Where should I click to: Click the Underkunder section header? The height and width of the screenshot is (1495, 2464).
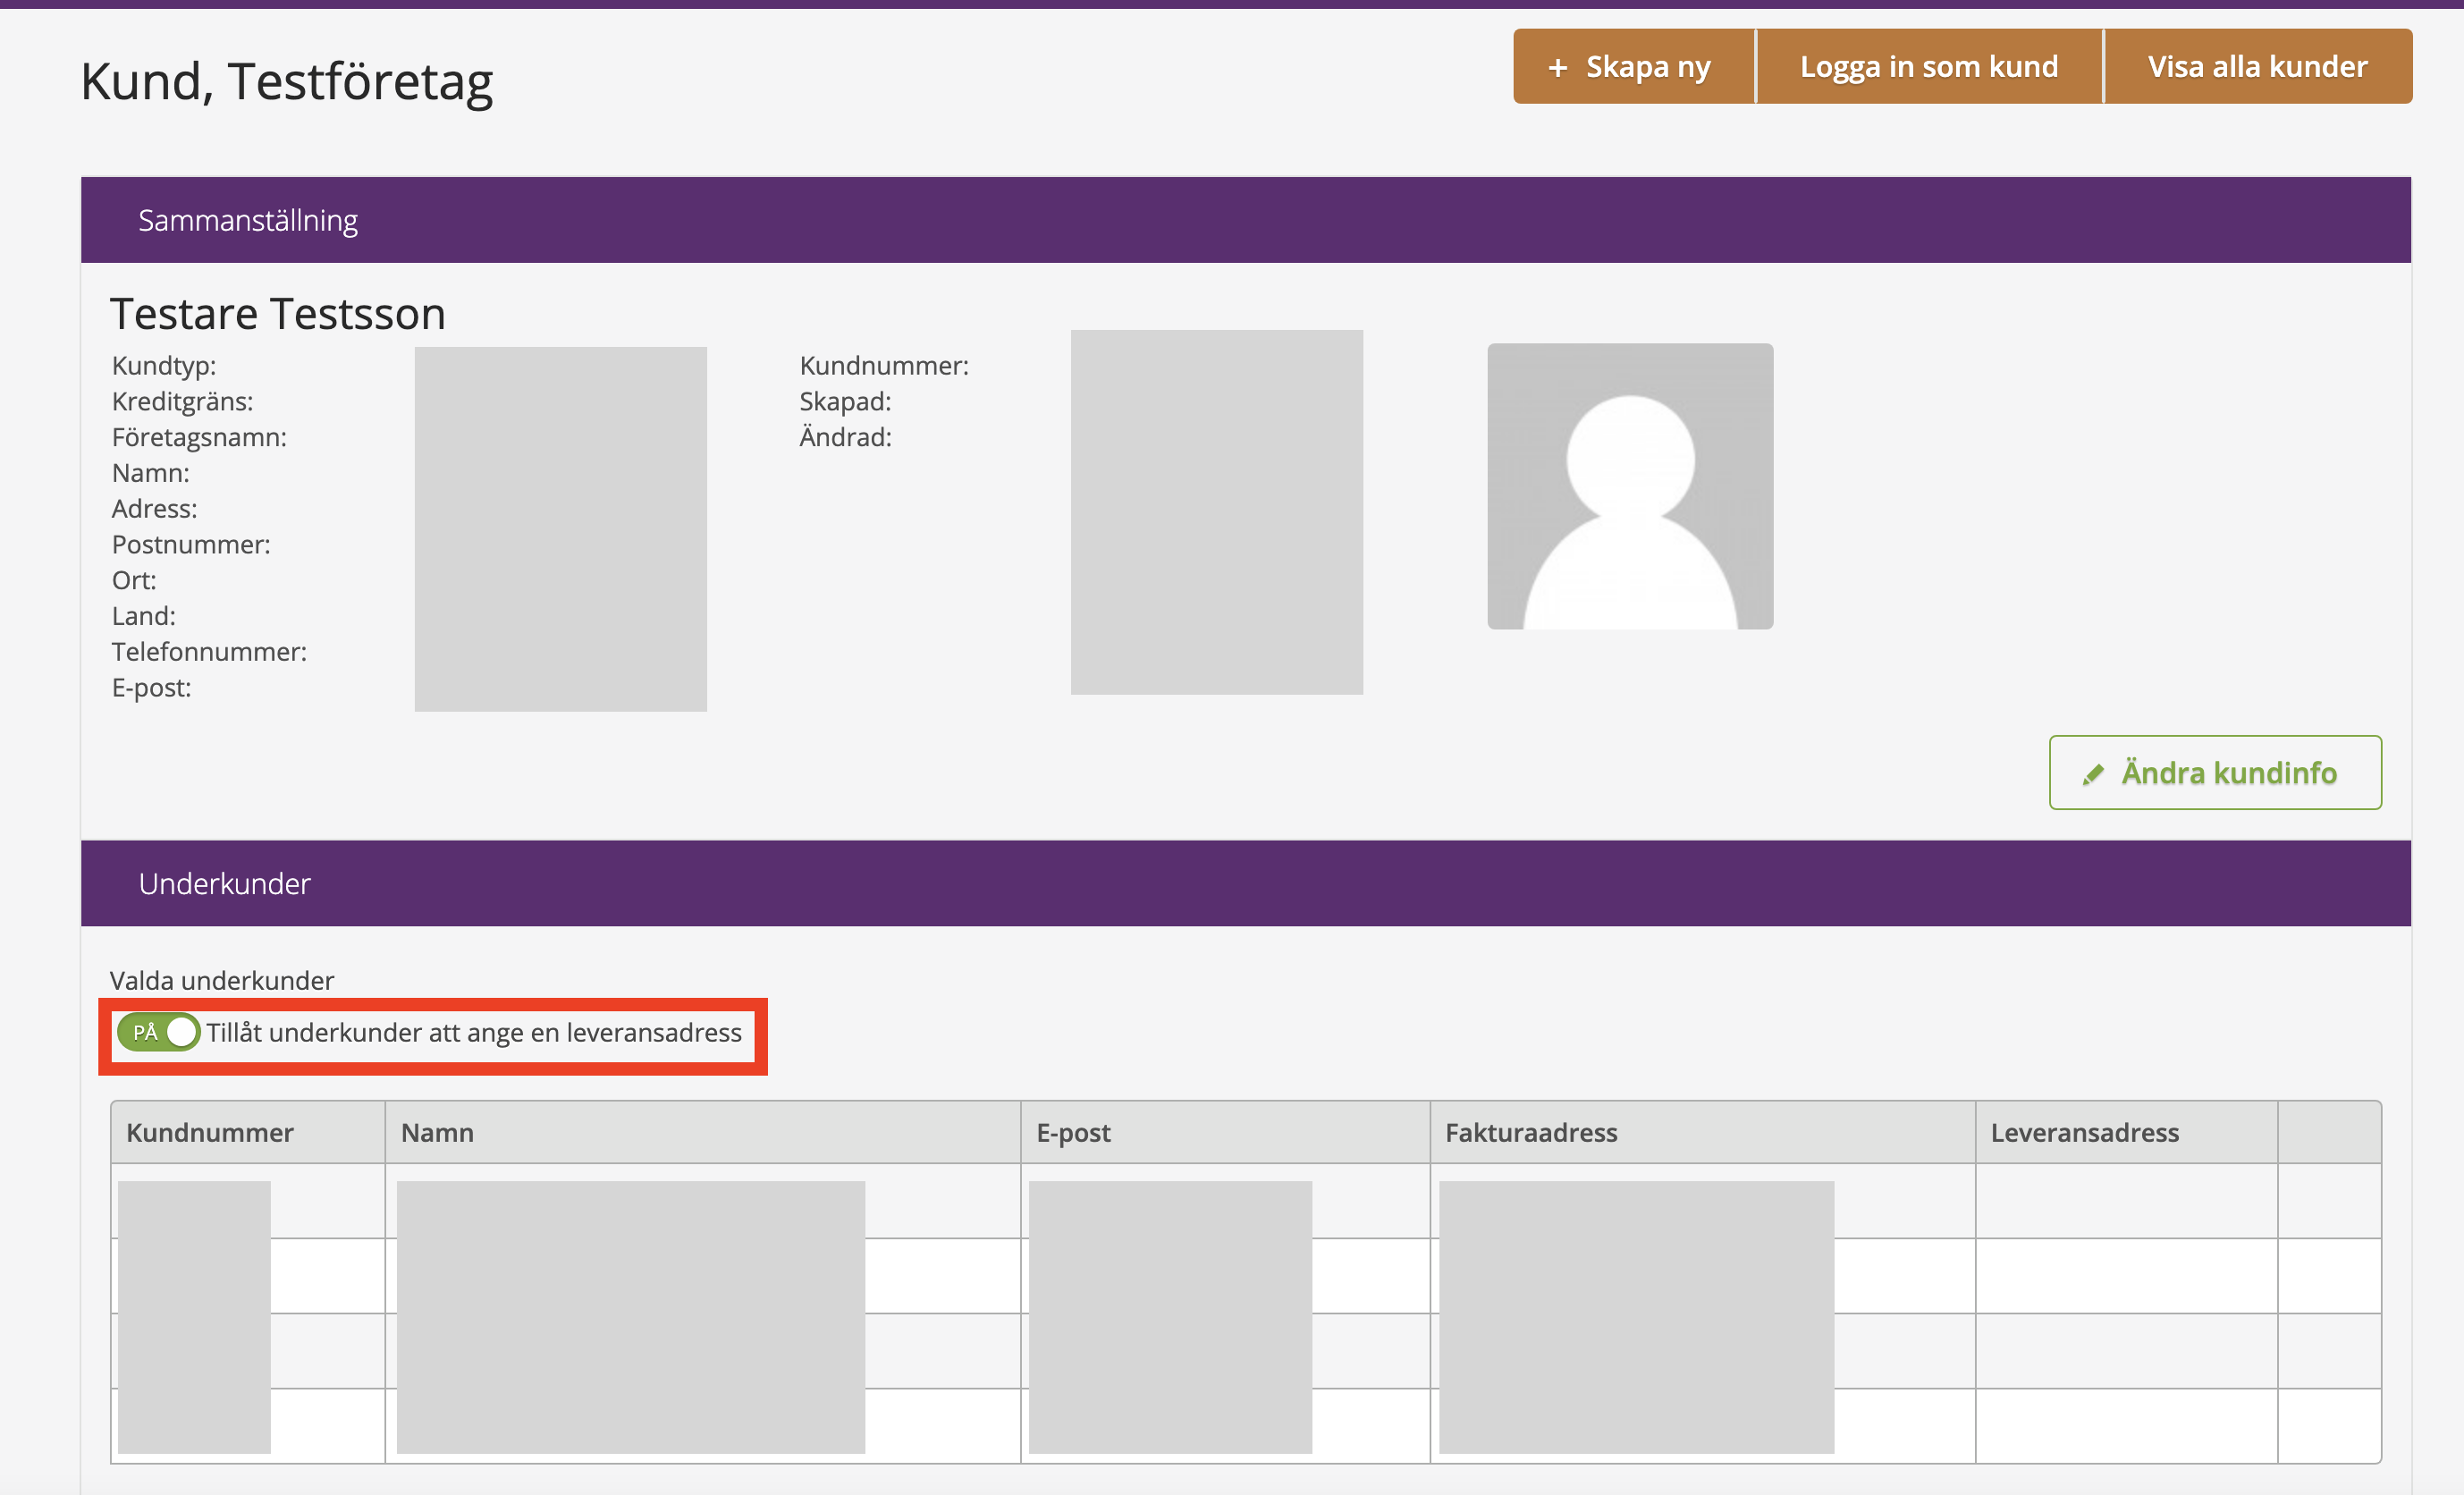[1246, 883]
